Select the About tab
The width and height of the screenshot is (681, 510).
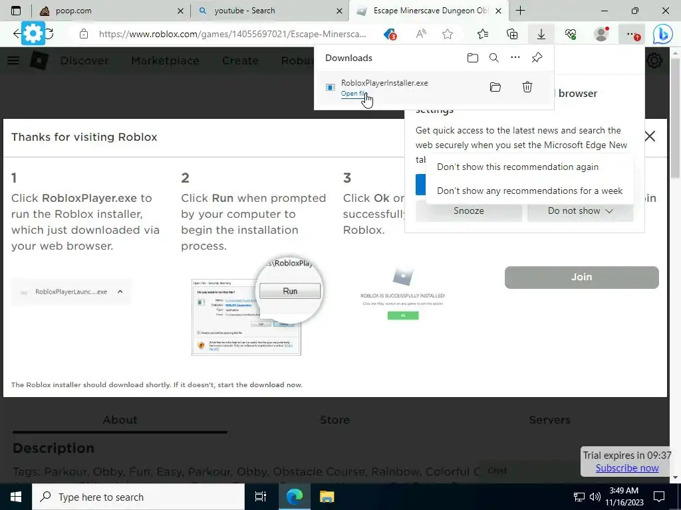pos(120,420)
